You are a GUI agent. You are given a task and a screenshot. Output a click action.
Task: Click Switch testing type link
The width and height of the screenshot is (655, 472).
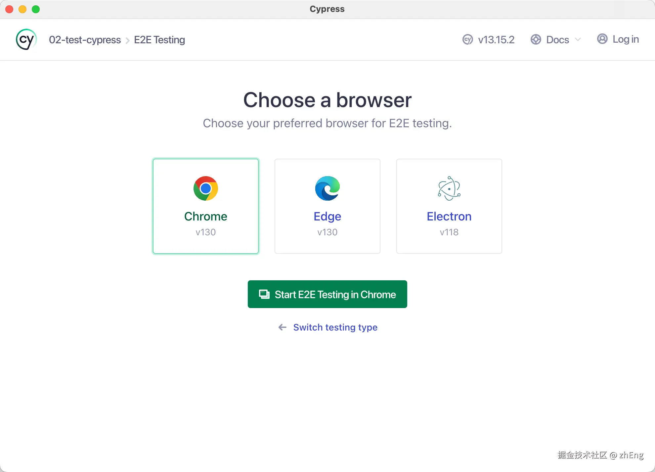pyautogui.click(x=335, y=327)
